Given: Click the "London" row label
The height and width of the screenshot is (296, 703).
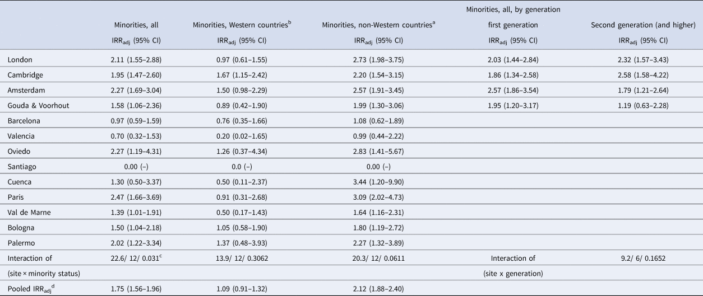Looking at the screenshot, I should [18, 60].
